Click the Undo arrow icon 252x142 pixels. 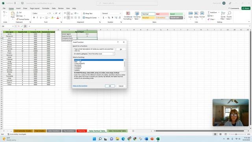[x=4, y=12]
